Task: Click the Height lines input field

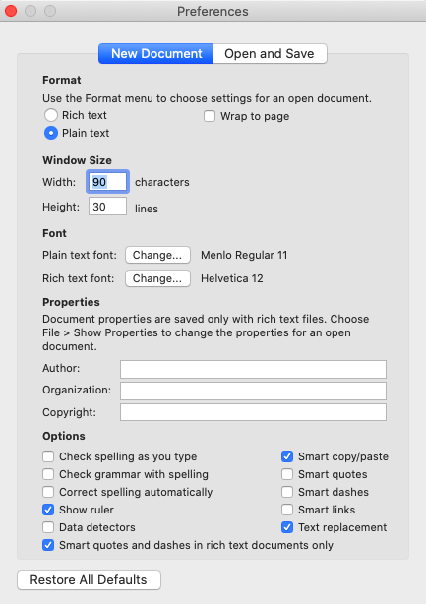Action: coord(107,207)
